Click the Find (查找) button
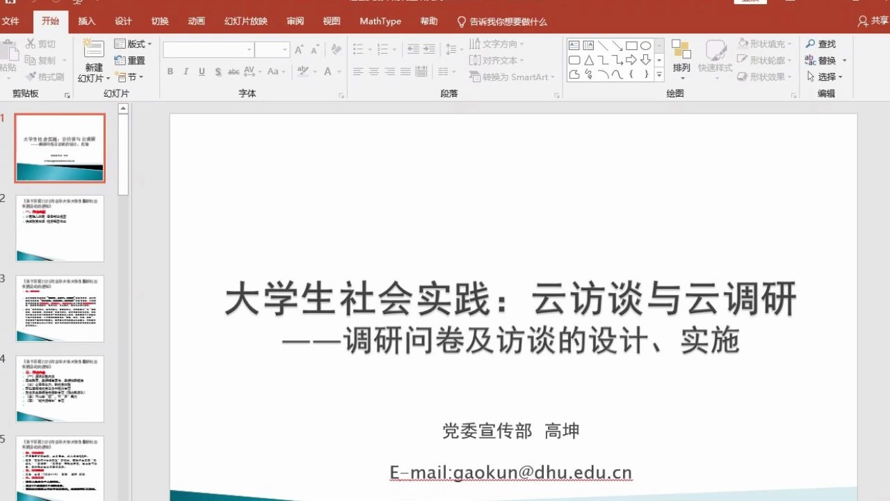 (x=820, y=44)
